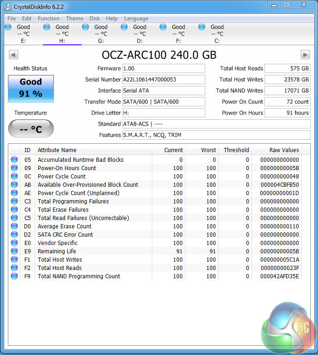
Task: Click the Firmware 1.00 field
Action: [164, 68]
